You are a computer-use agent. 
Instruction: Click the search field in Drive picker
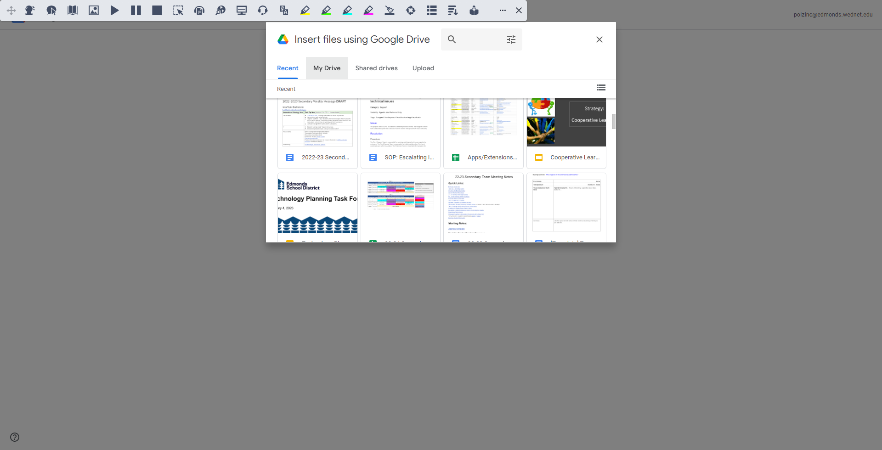pyautogui.click(x=481, y=39)
